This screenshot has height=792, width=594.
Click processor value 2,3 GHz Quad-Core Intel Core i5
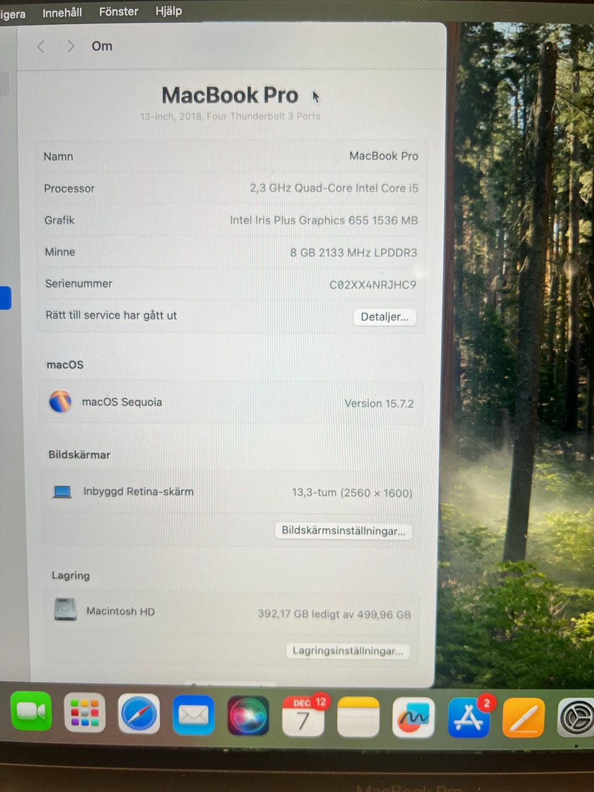coord(334,188)
